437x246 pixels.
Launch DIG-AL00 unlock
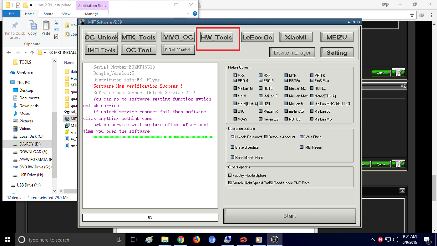coord(178,50)
